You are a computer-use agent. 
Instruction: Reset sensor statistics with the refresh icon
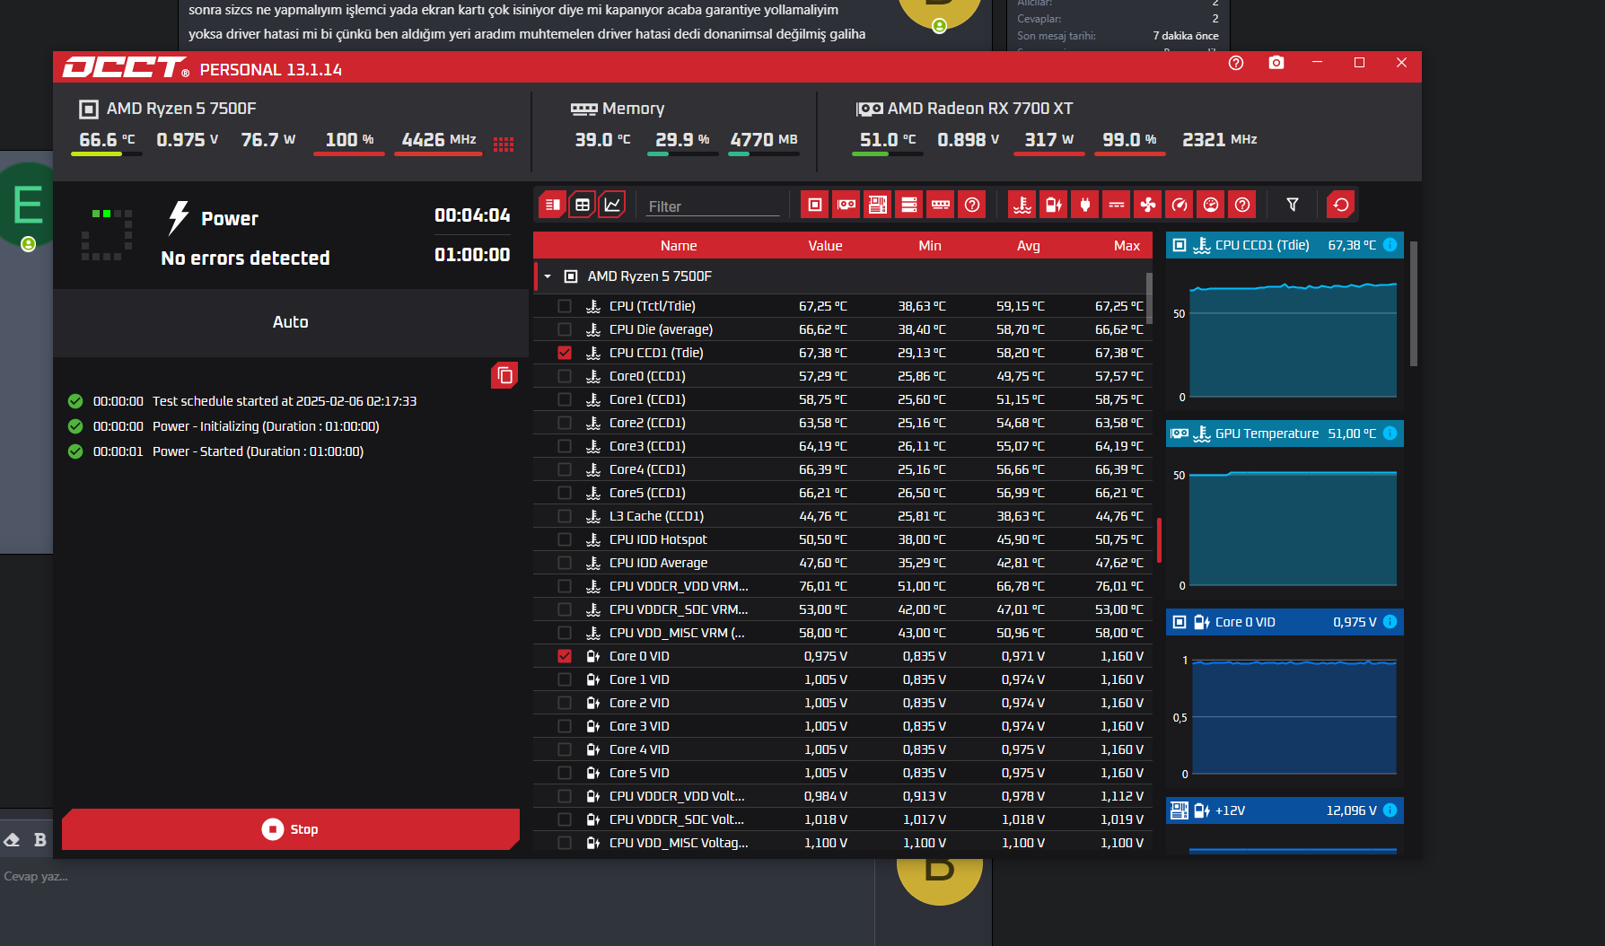point(1341,205)
